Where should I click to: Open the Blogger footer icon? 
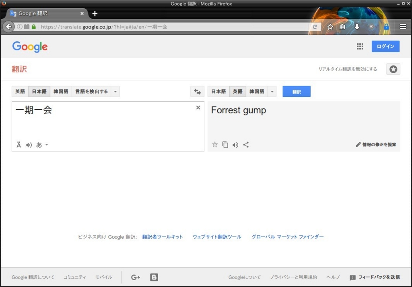coord(154,277)
